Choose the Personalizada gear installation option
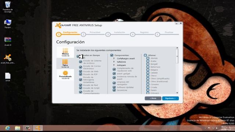 point(65,75)
